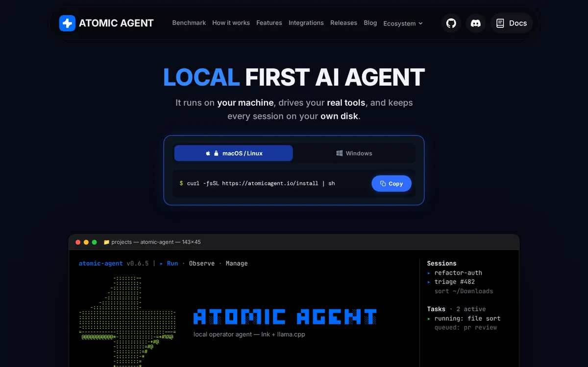Expand the Ecosystem dropdown

pos(403,23)
